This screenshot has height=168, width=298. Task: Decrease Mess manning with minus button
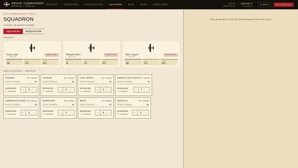tap(98, 112)
